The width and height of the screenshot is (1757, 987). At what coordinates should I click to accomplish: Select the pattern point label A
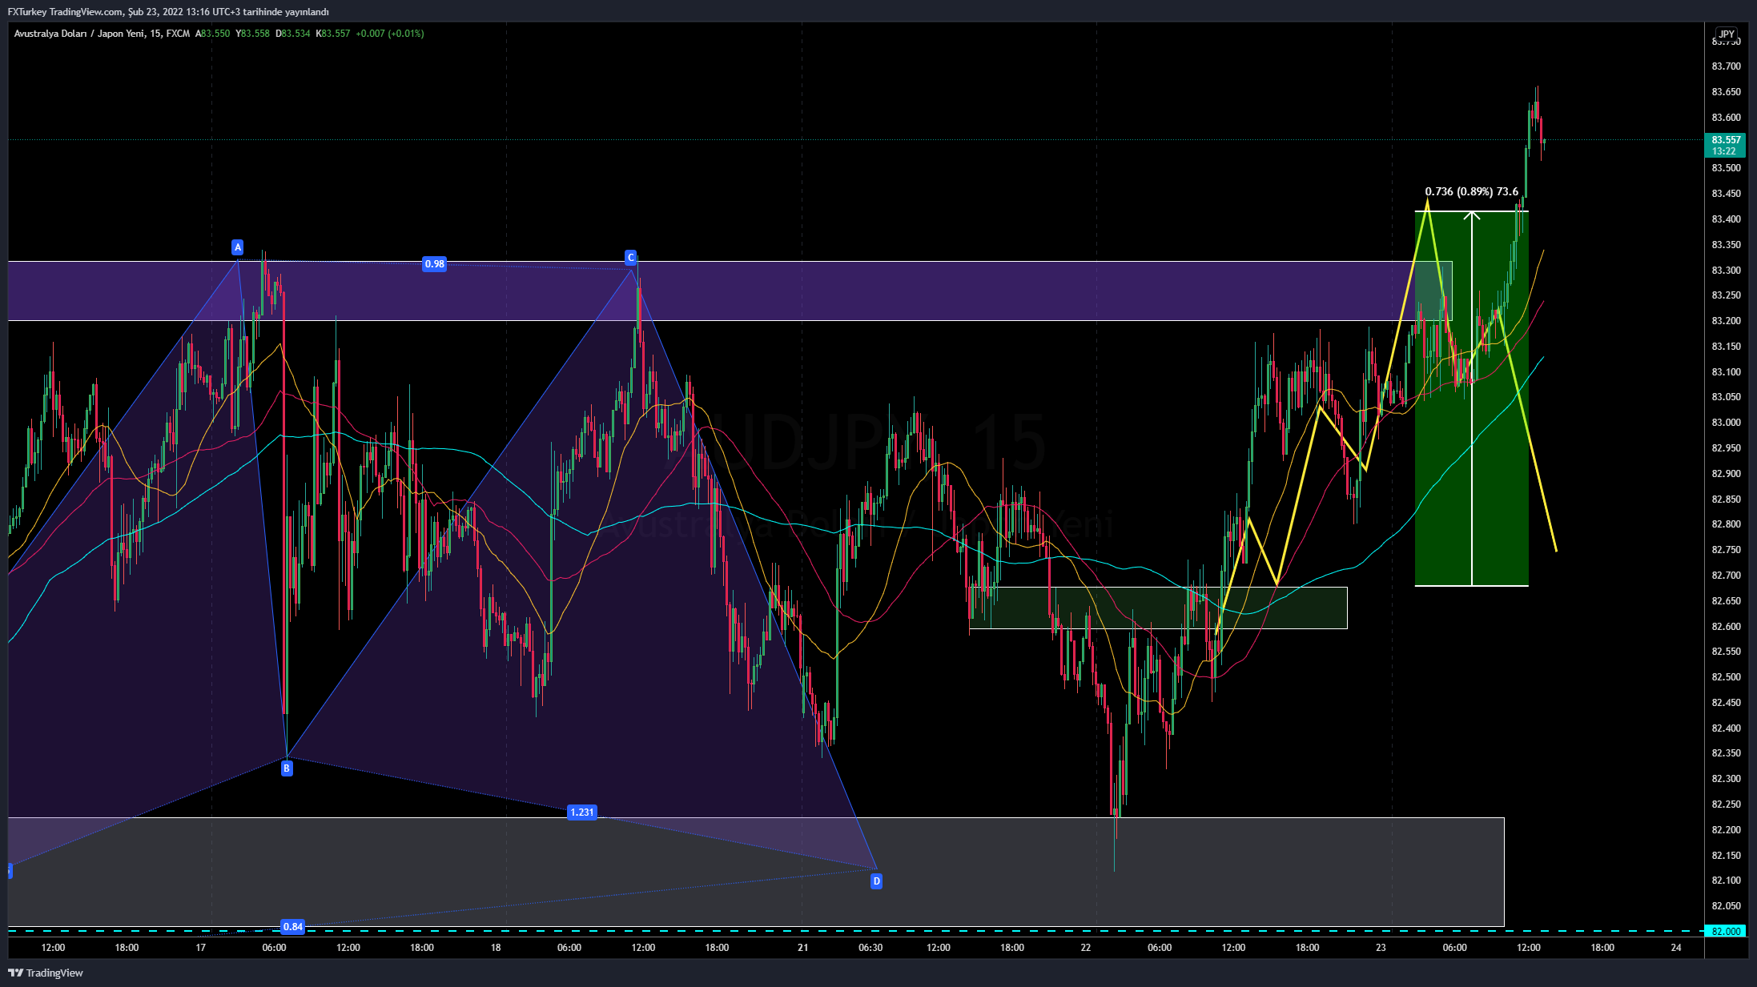click(x=238, y=247)
